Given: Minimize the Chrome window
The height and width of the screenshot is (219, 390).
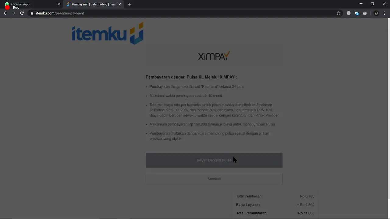Looking at the screenshot, I should (x=361, y=4).
